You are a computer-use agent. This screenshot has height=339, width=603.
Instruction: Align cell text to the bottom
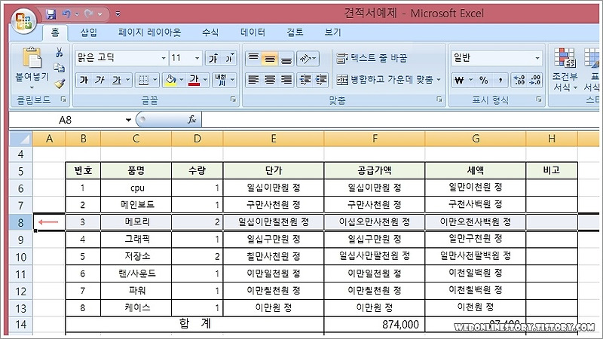286,58
